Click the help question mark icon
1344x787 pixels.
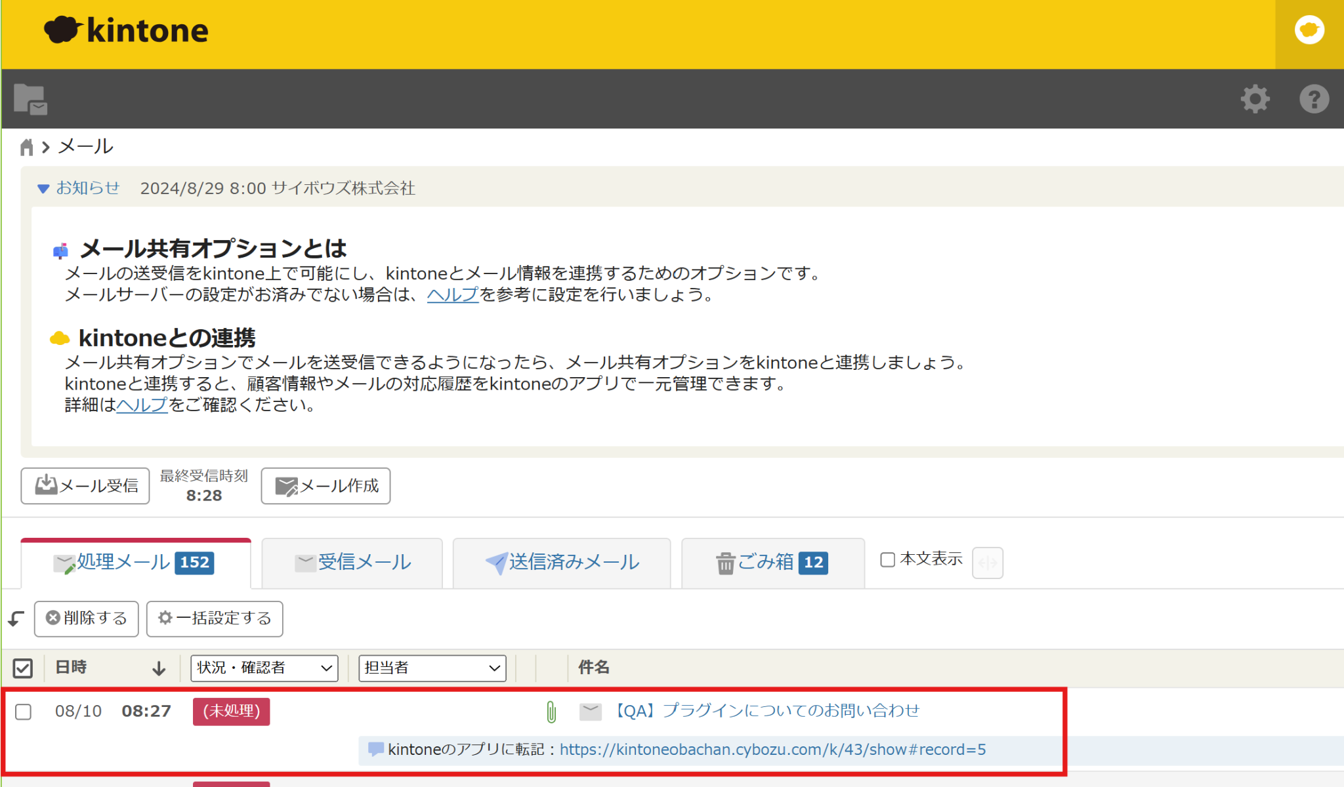point(1313,98)
